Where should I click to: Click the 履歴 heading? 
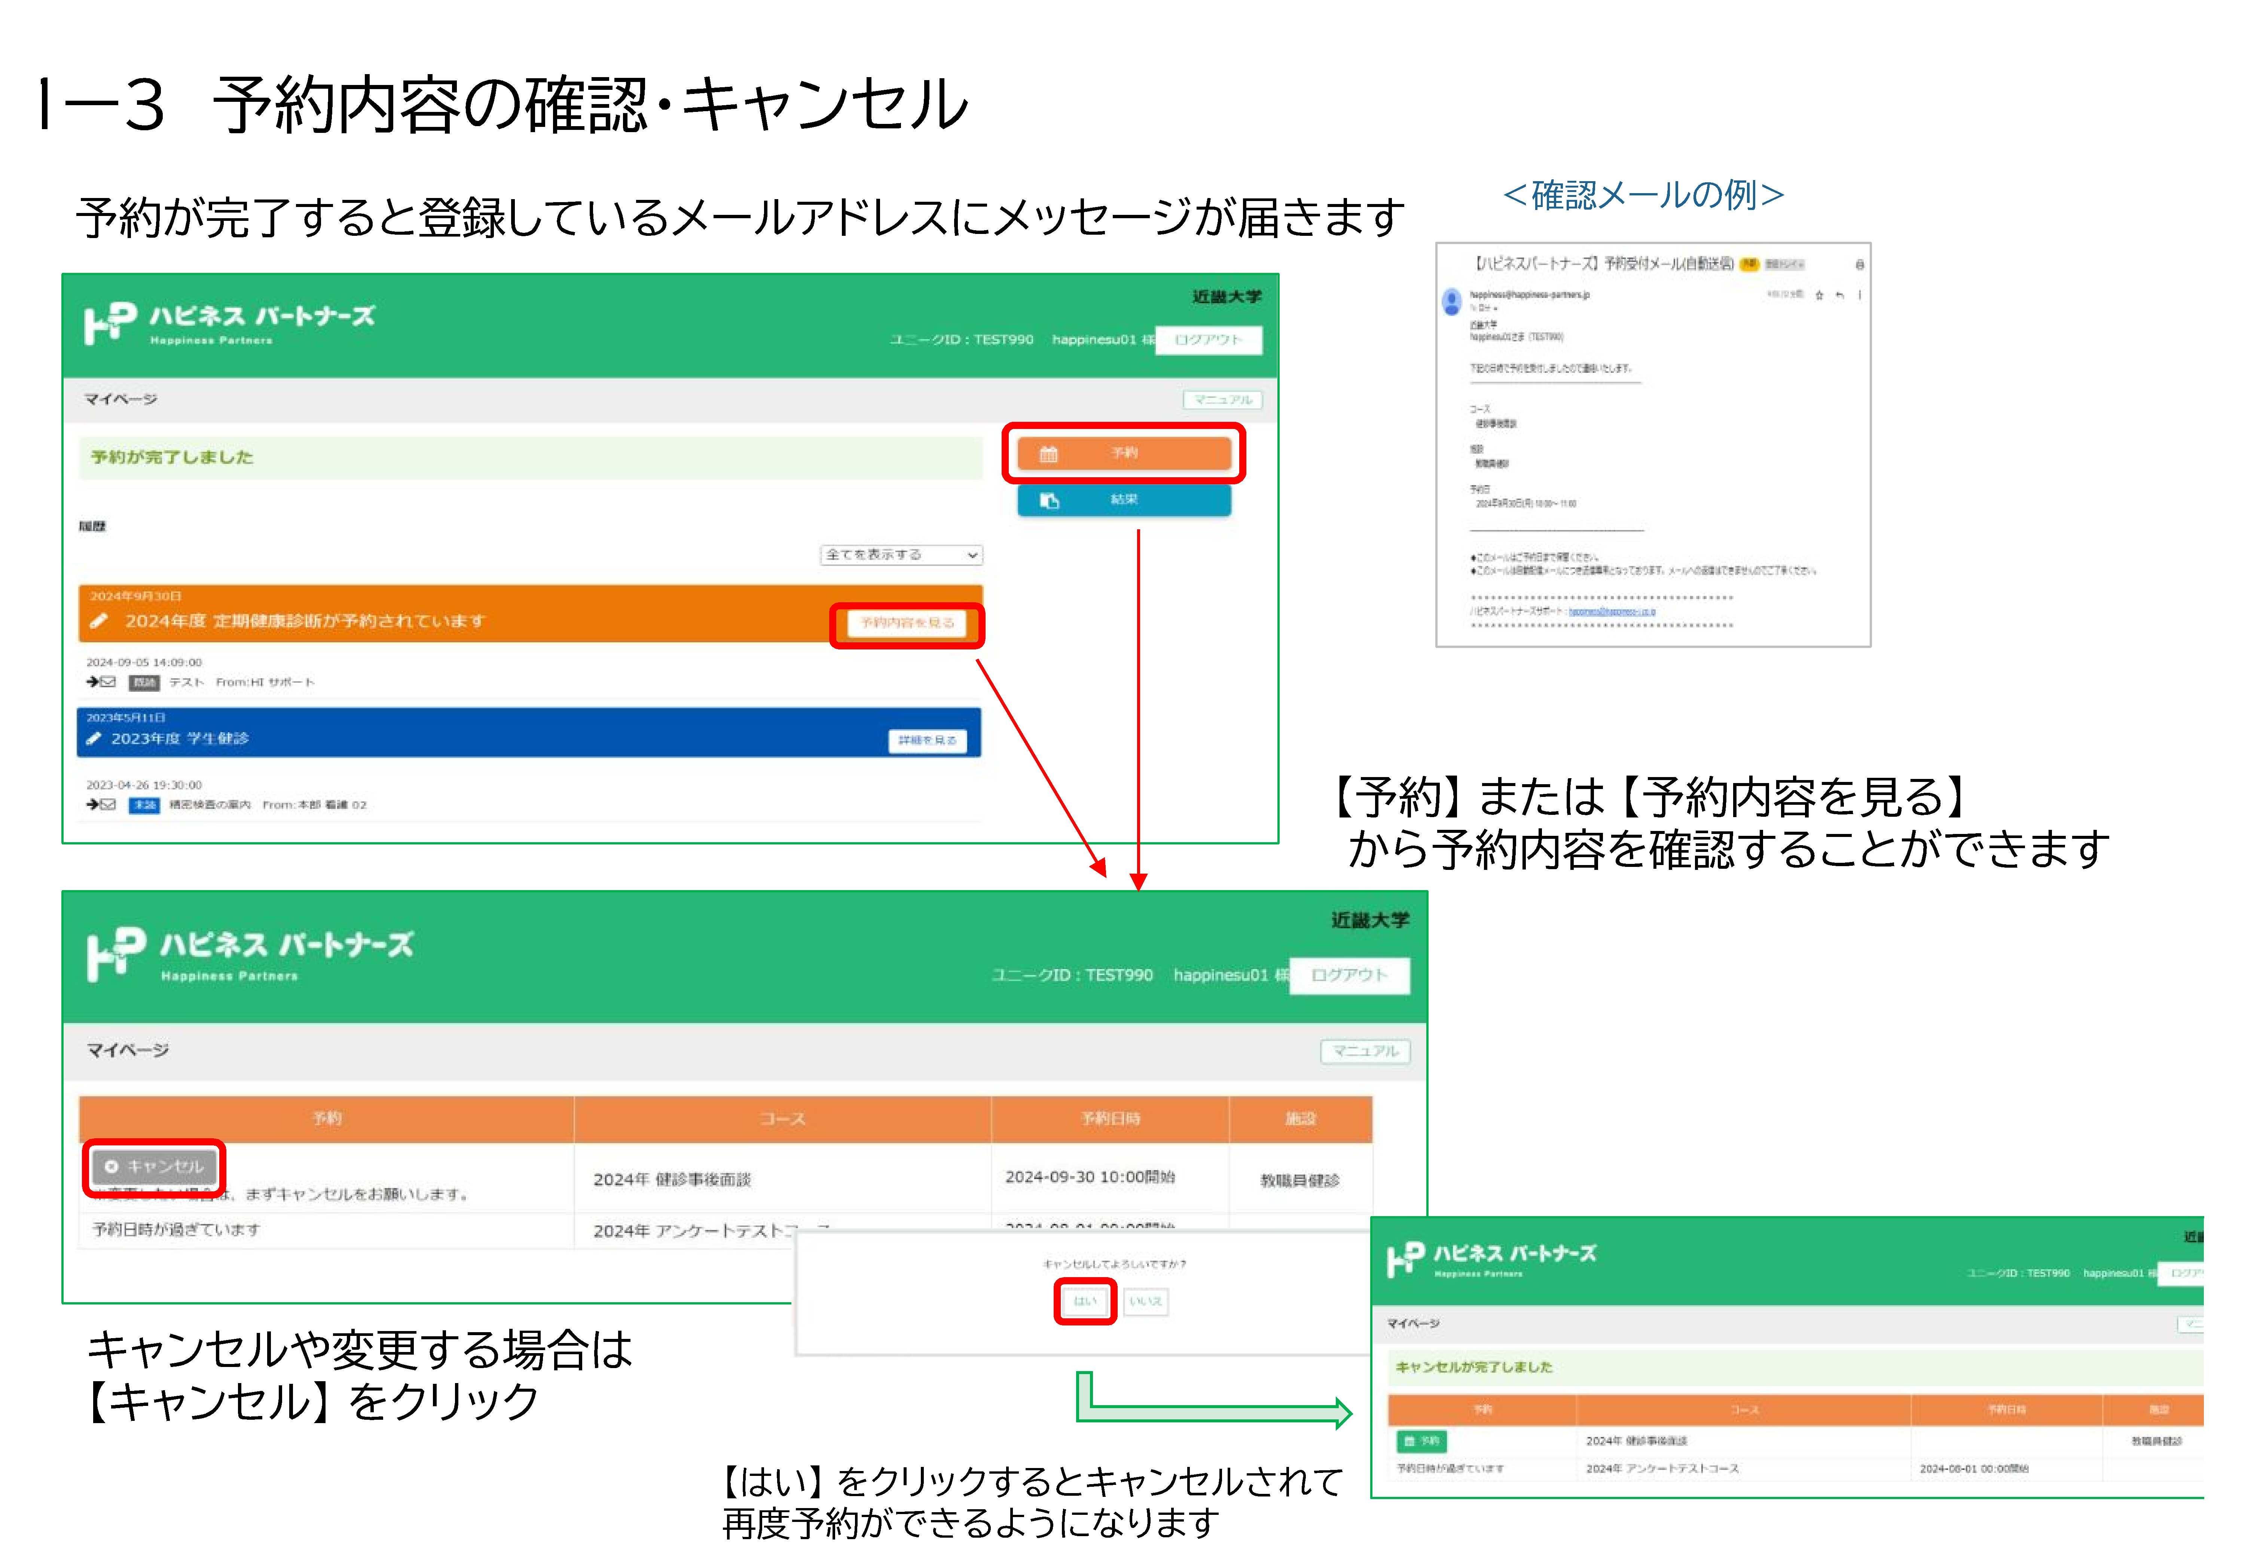tap(92, 526)
